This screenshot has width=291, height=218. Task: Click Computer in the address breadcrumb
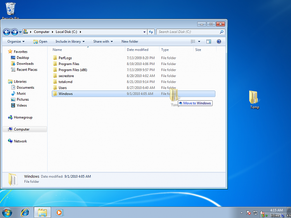click(x=42, y=32)
